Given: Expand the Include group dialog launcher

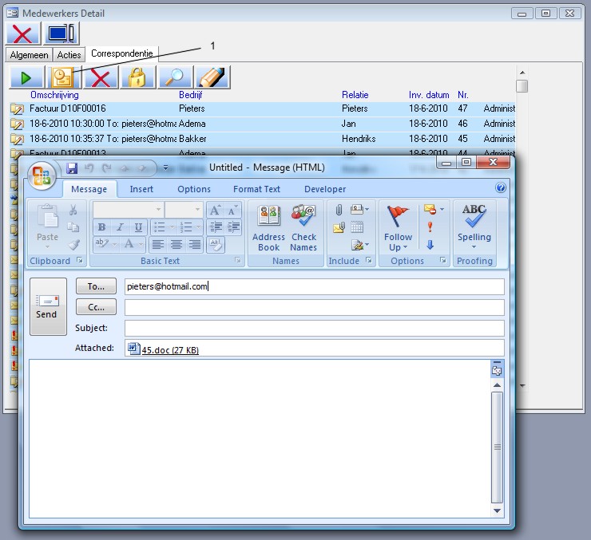Looking at the screenshot, I should click(369, 260).
